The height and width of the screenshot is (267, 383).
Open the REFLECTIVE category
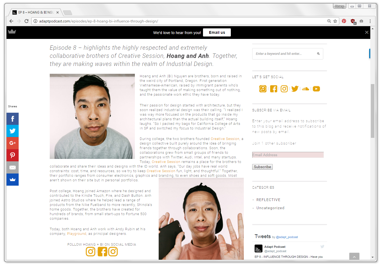268,200
